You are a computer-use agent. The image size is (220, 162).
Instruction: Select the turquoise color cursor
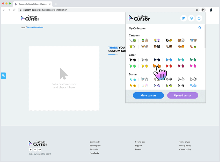pyautogui.click(x=181, y=60)
